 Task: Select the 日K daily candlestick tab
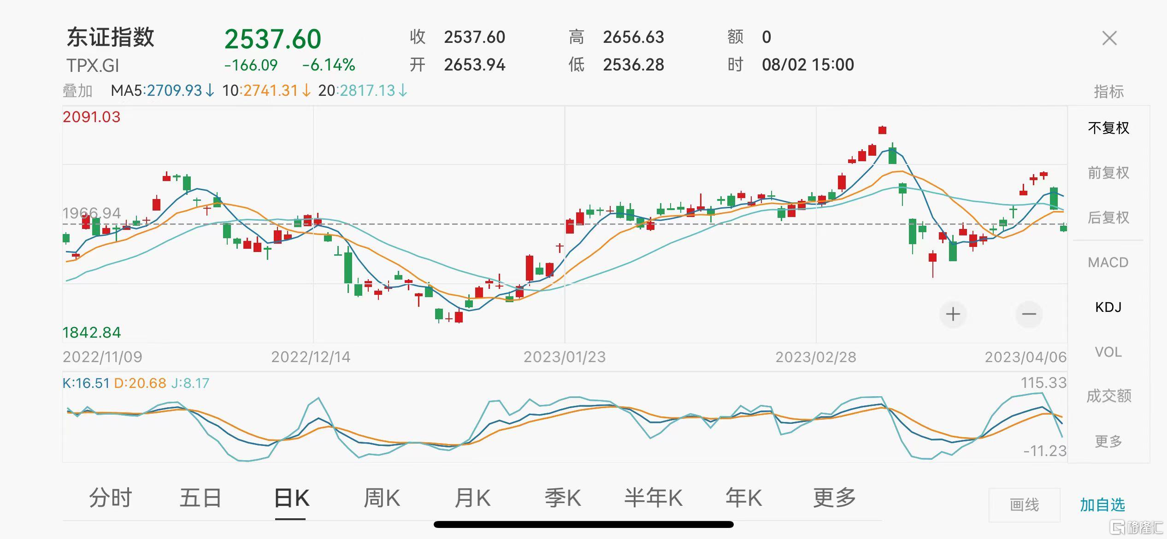click(291, 498)
